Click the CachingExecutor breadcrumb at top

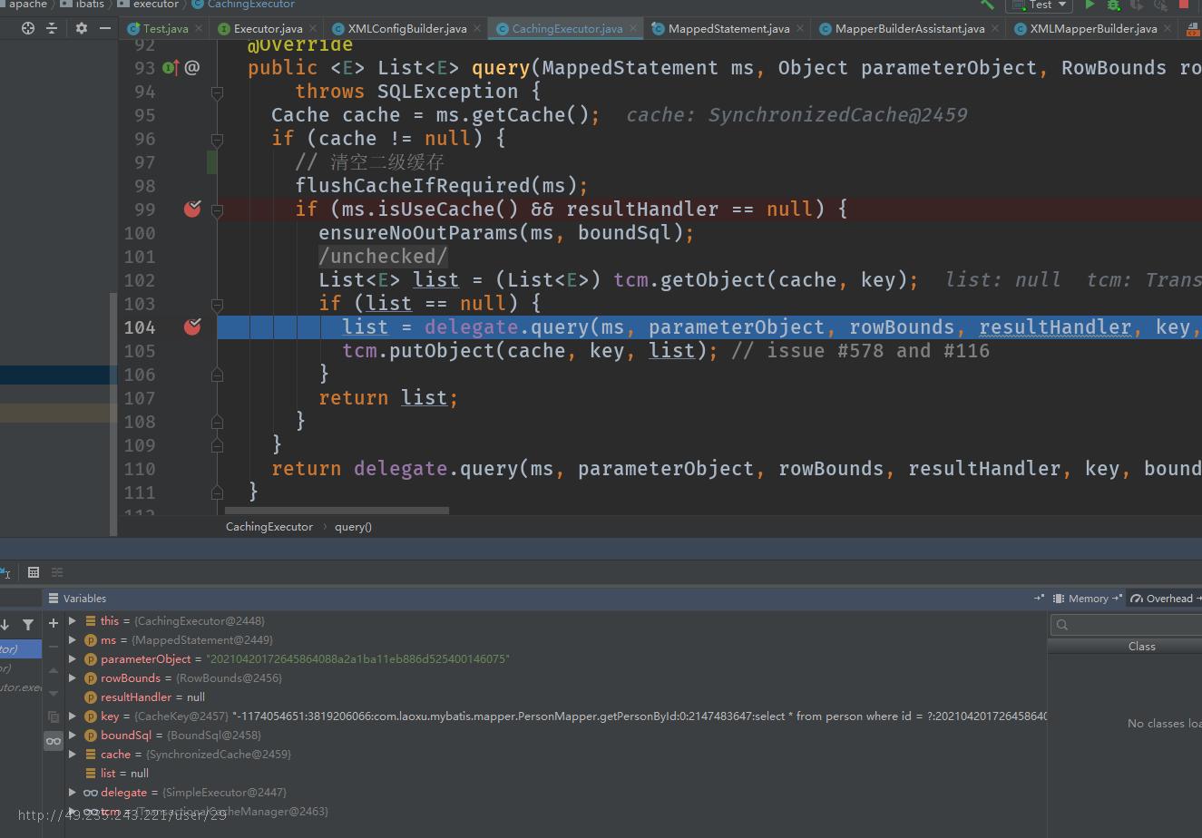tap(243, 5)
